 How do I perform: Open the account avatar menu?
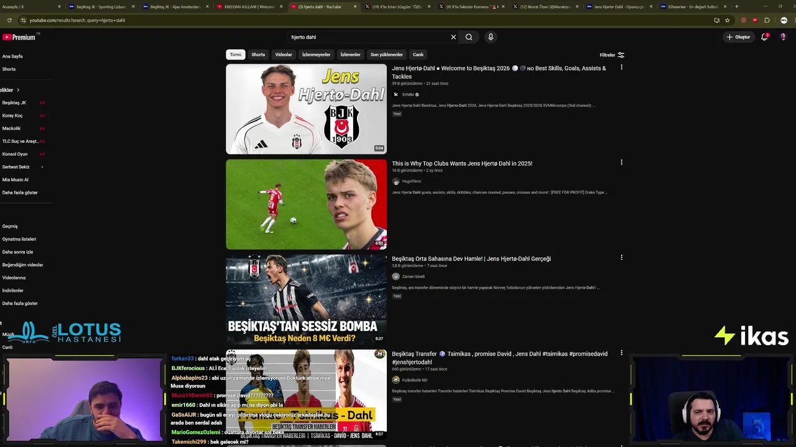pyautogui.click(x=783, y=37)
